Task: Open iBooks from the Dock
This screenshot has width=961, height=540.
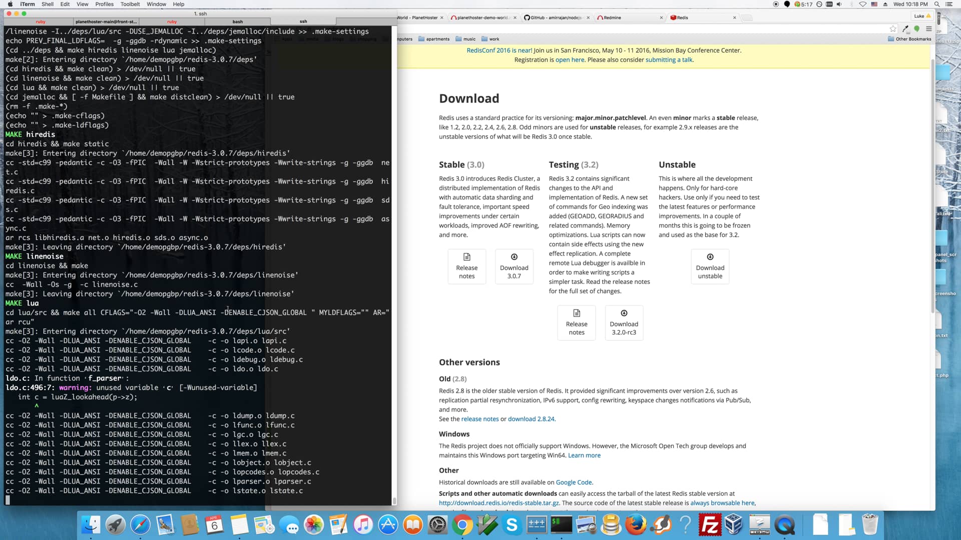Action: (x=413, y=525)
